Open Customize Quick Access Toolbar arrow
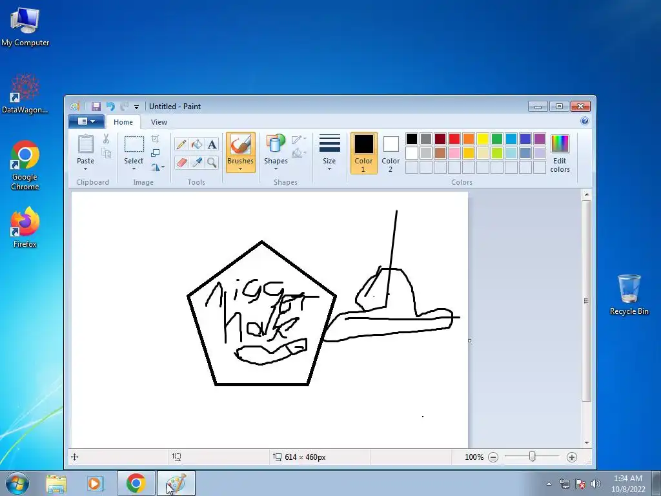 coord(136,107)
